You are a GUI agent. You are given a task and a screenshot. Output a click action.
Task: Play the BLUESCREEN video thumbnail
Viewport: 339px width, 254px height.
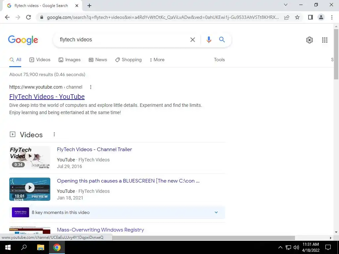point(30,189)
